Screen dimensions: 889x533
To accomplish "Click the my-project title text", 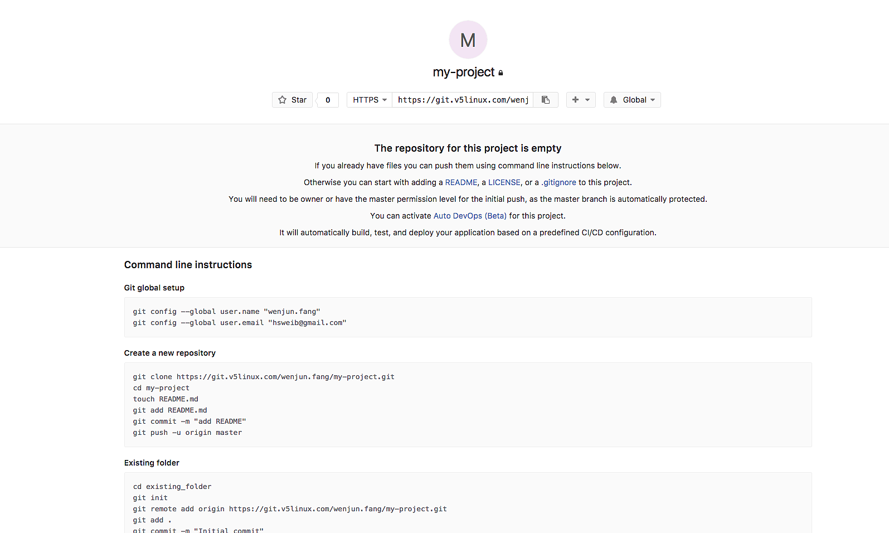I will click(463, 72).
